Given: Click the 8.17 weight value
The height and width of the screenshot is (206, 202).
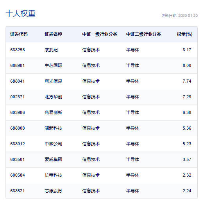Looking at the screenshot, I should point(187,50).
